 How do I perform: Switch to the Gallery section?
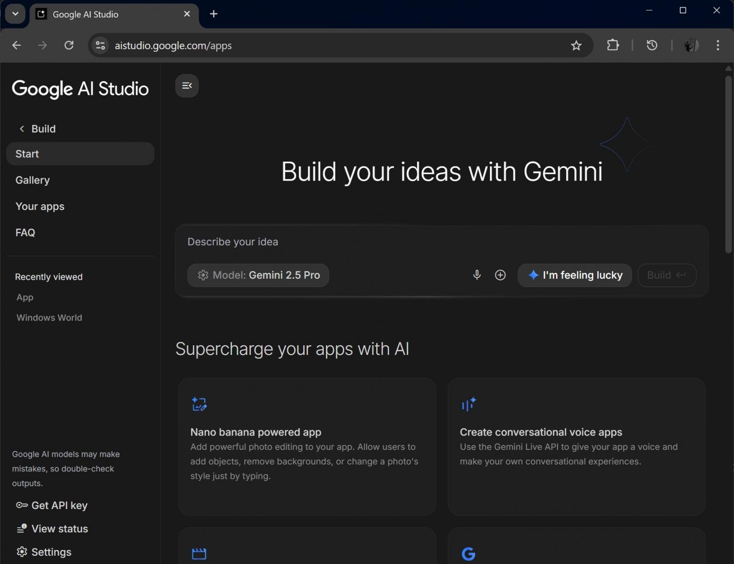tap(32, 180)
